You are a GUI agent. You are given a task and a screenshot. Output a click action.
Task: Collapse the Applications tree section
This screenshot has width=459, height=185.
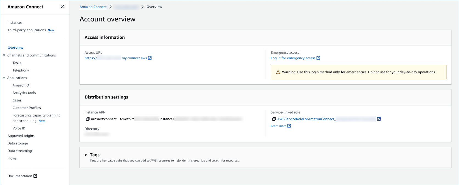[x=4, y=78]
